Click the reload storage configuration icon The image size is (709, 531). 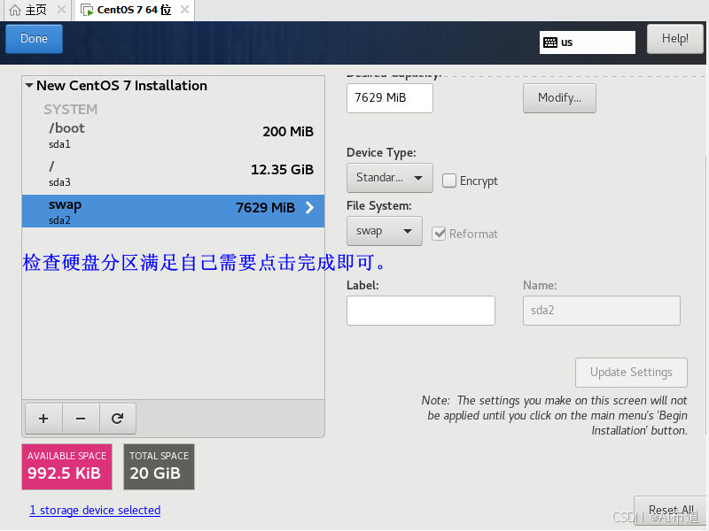point(118,419)
